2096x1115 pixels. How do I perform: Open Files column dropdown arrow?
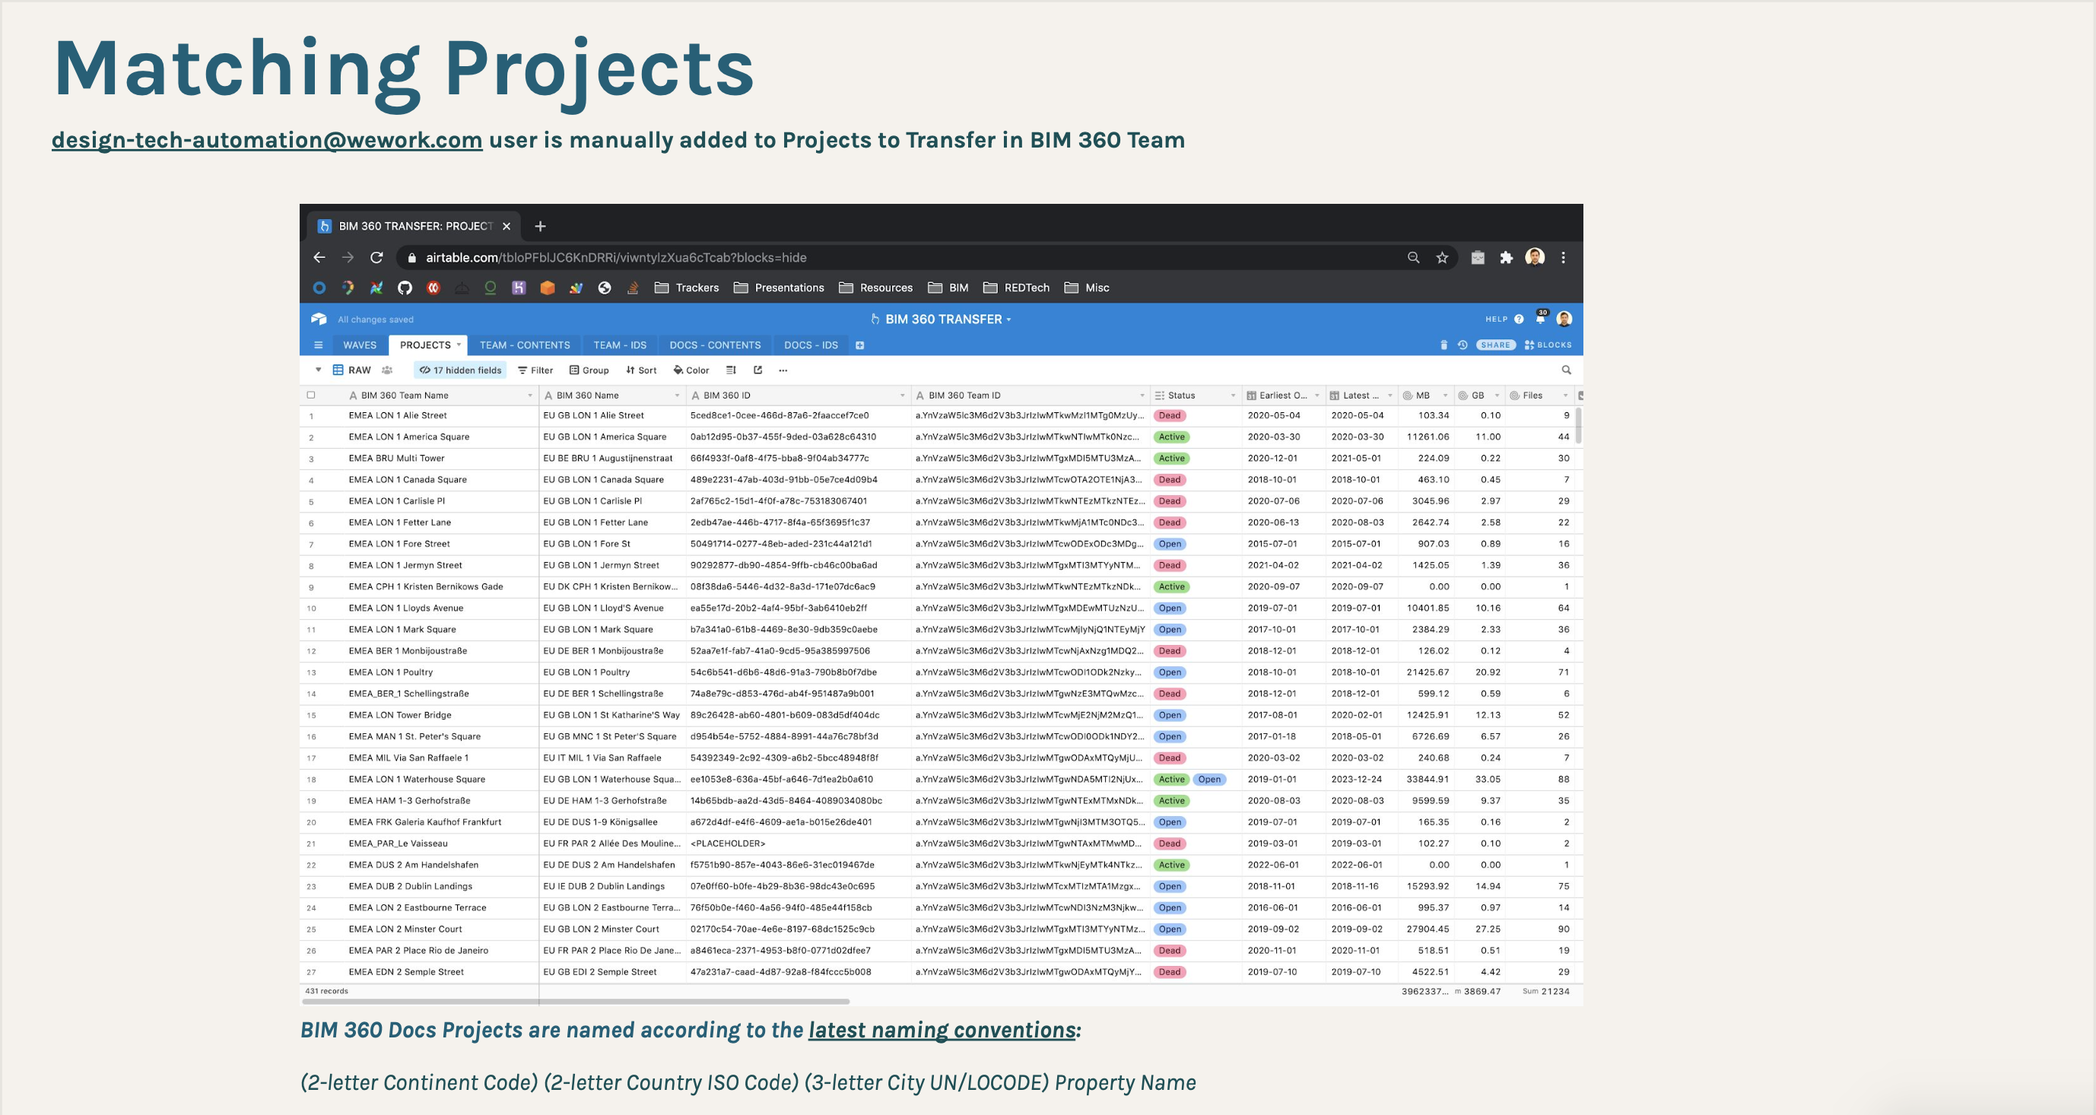[1564, 395]
